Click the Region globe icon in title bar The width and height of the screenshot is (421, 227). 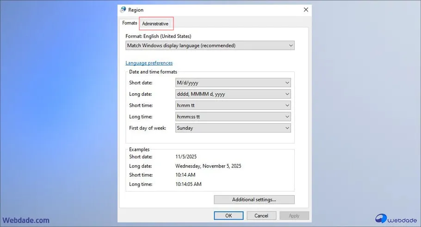tap(123, 10)
